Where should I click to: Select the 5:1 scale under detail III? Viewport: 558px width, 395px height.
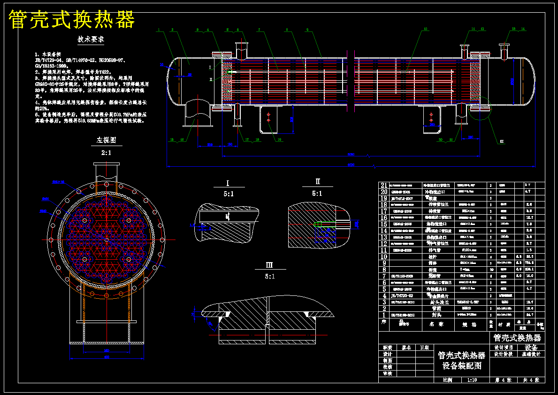point(270,276)
